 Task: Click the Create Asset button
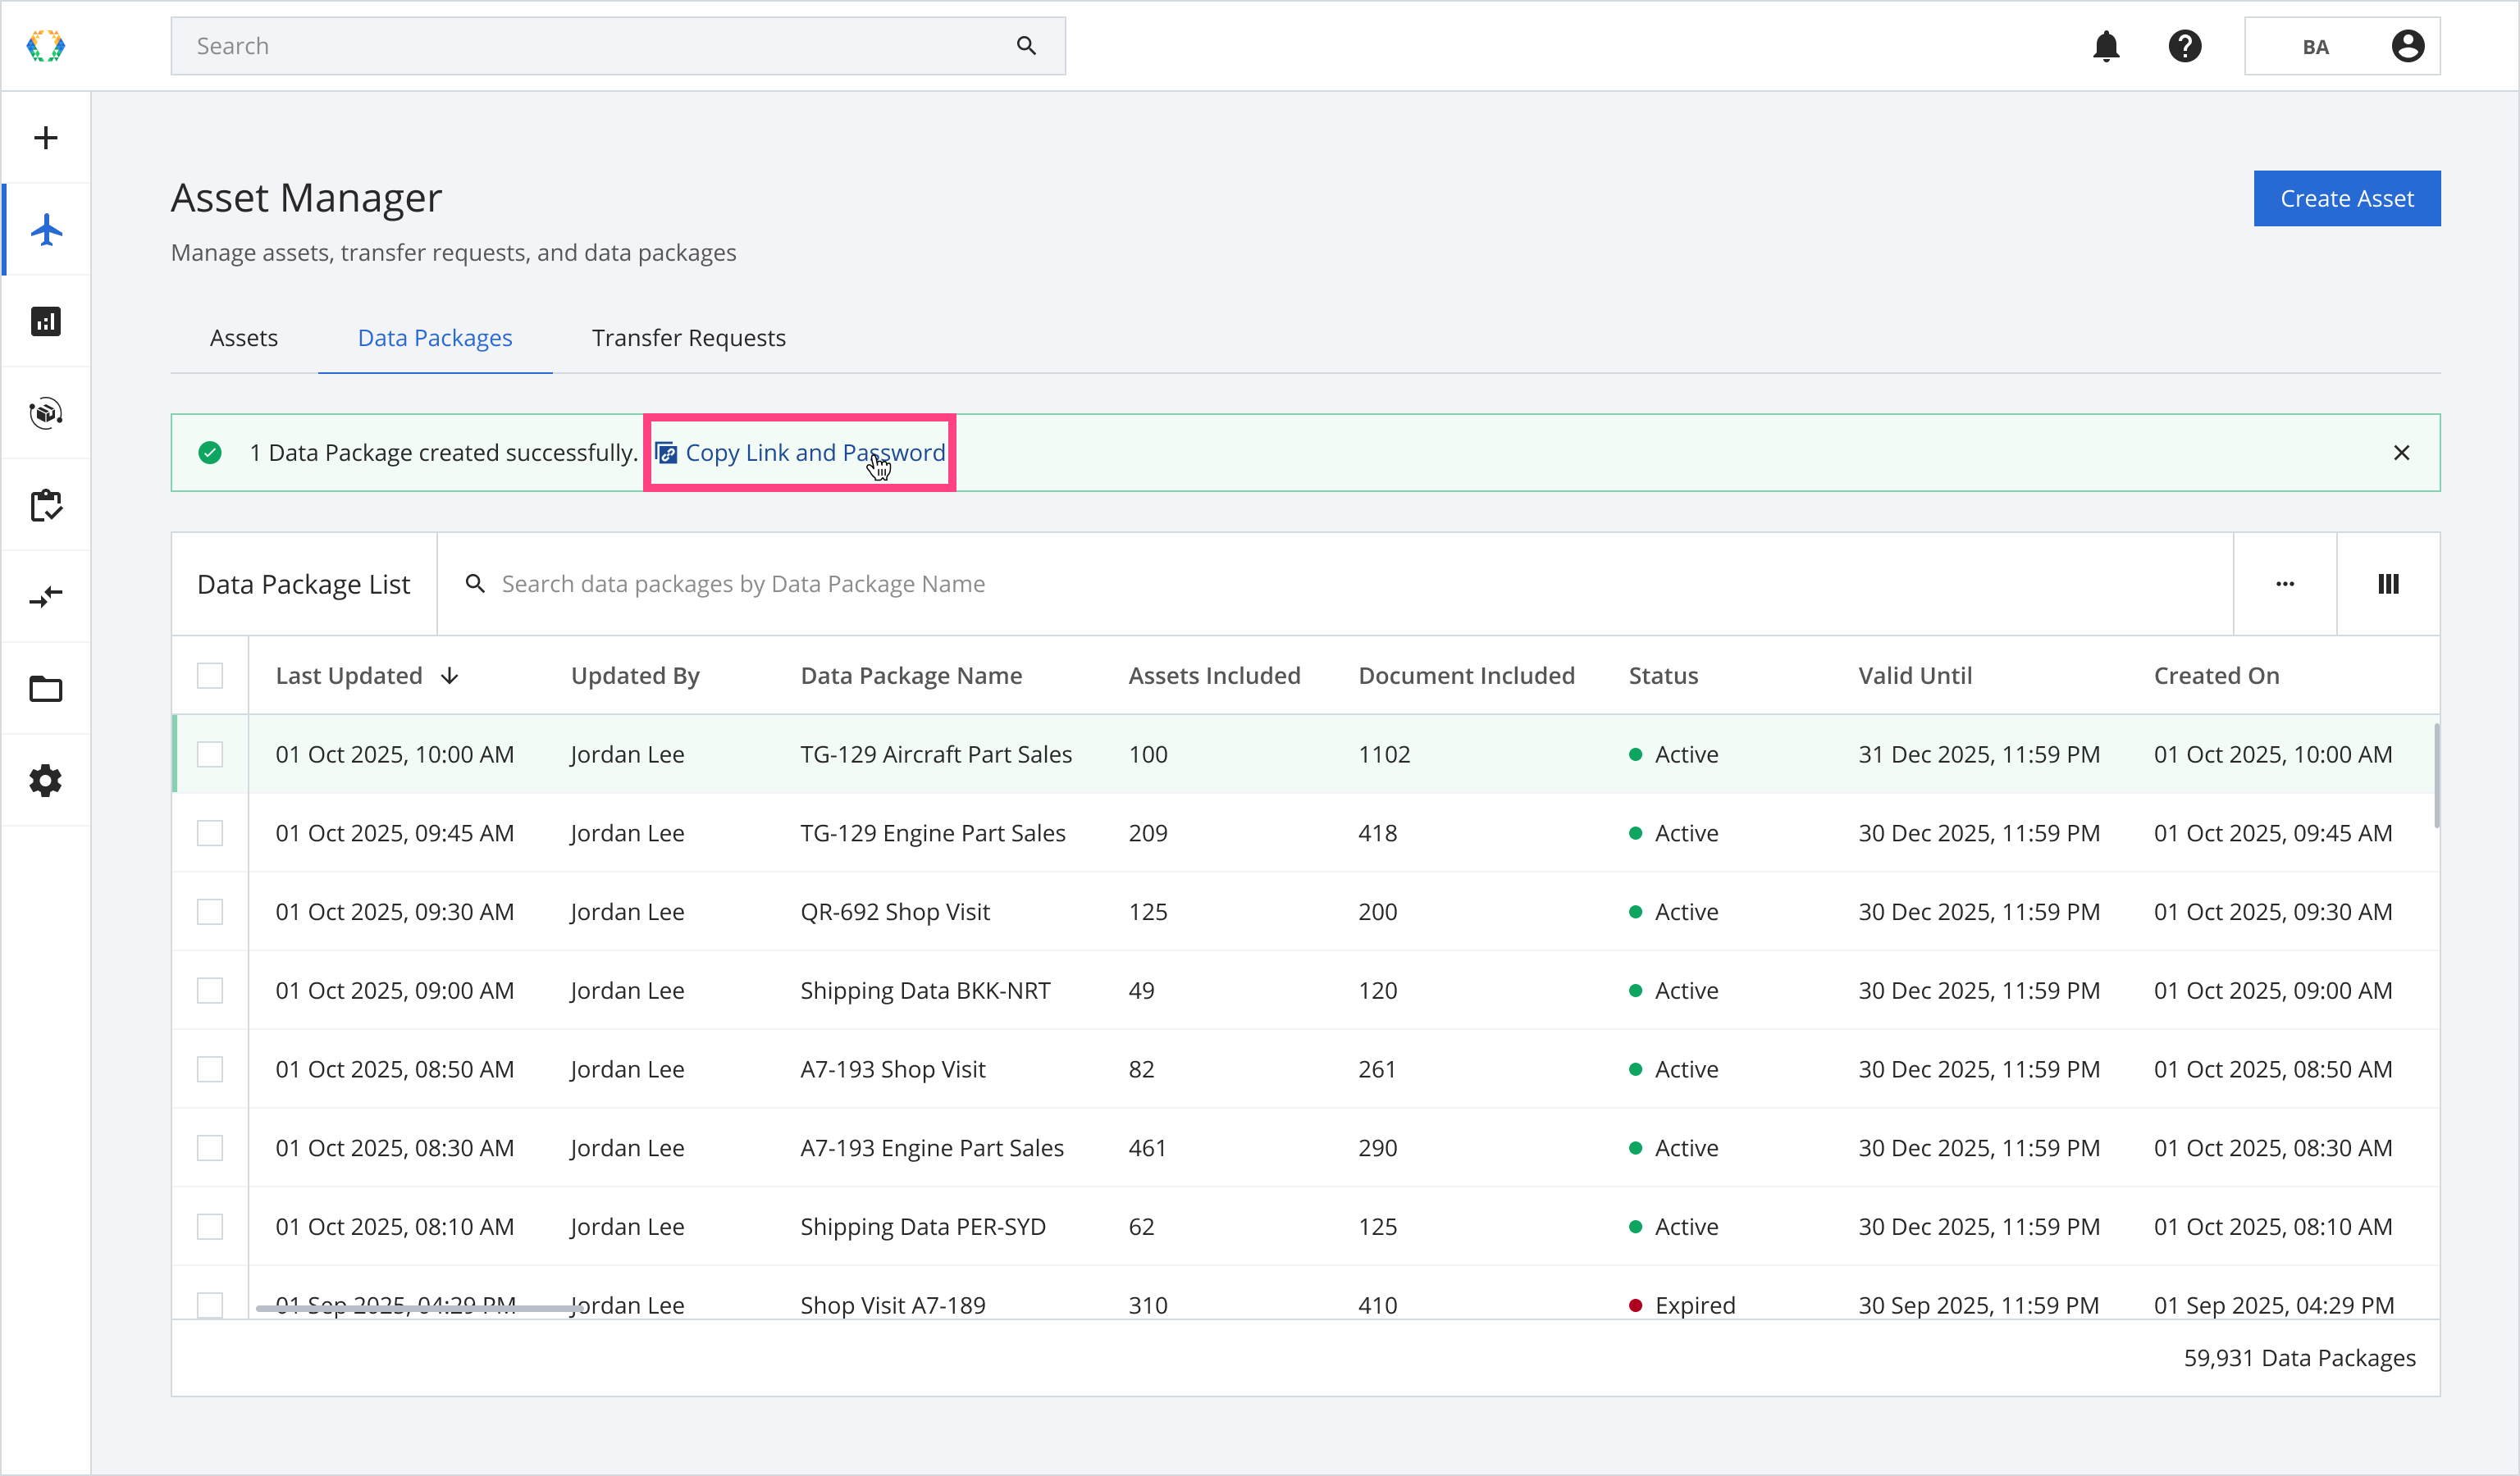(x=2346, y=199)
